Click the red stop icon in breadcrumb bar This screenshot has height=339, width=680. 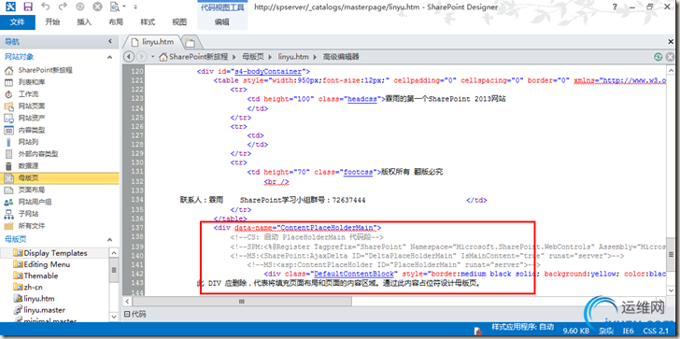tap(671, 57)
